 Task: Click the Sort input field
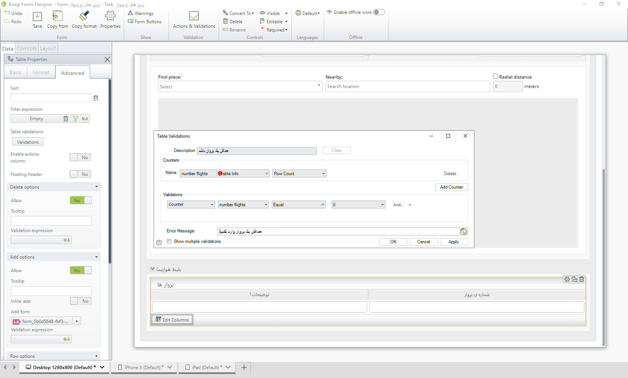[51, 98]
